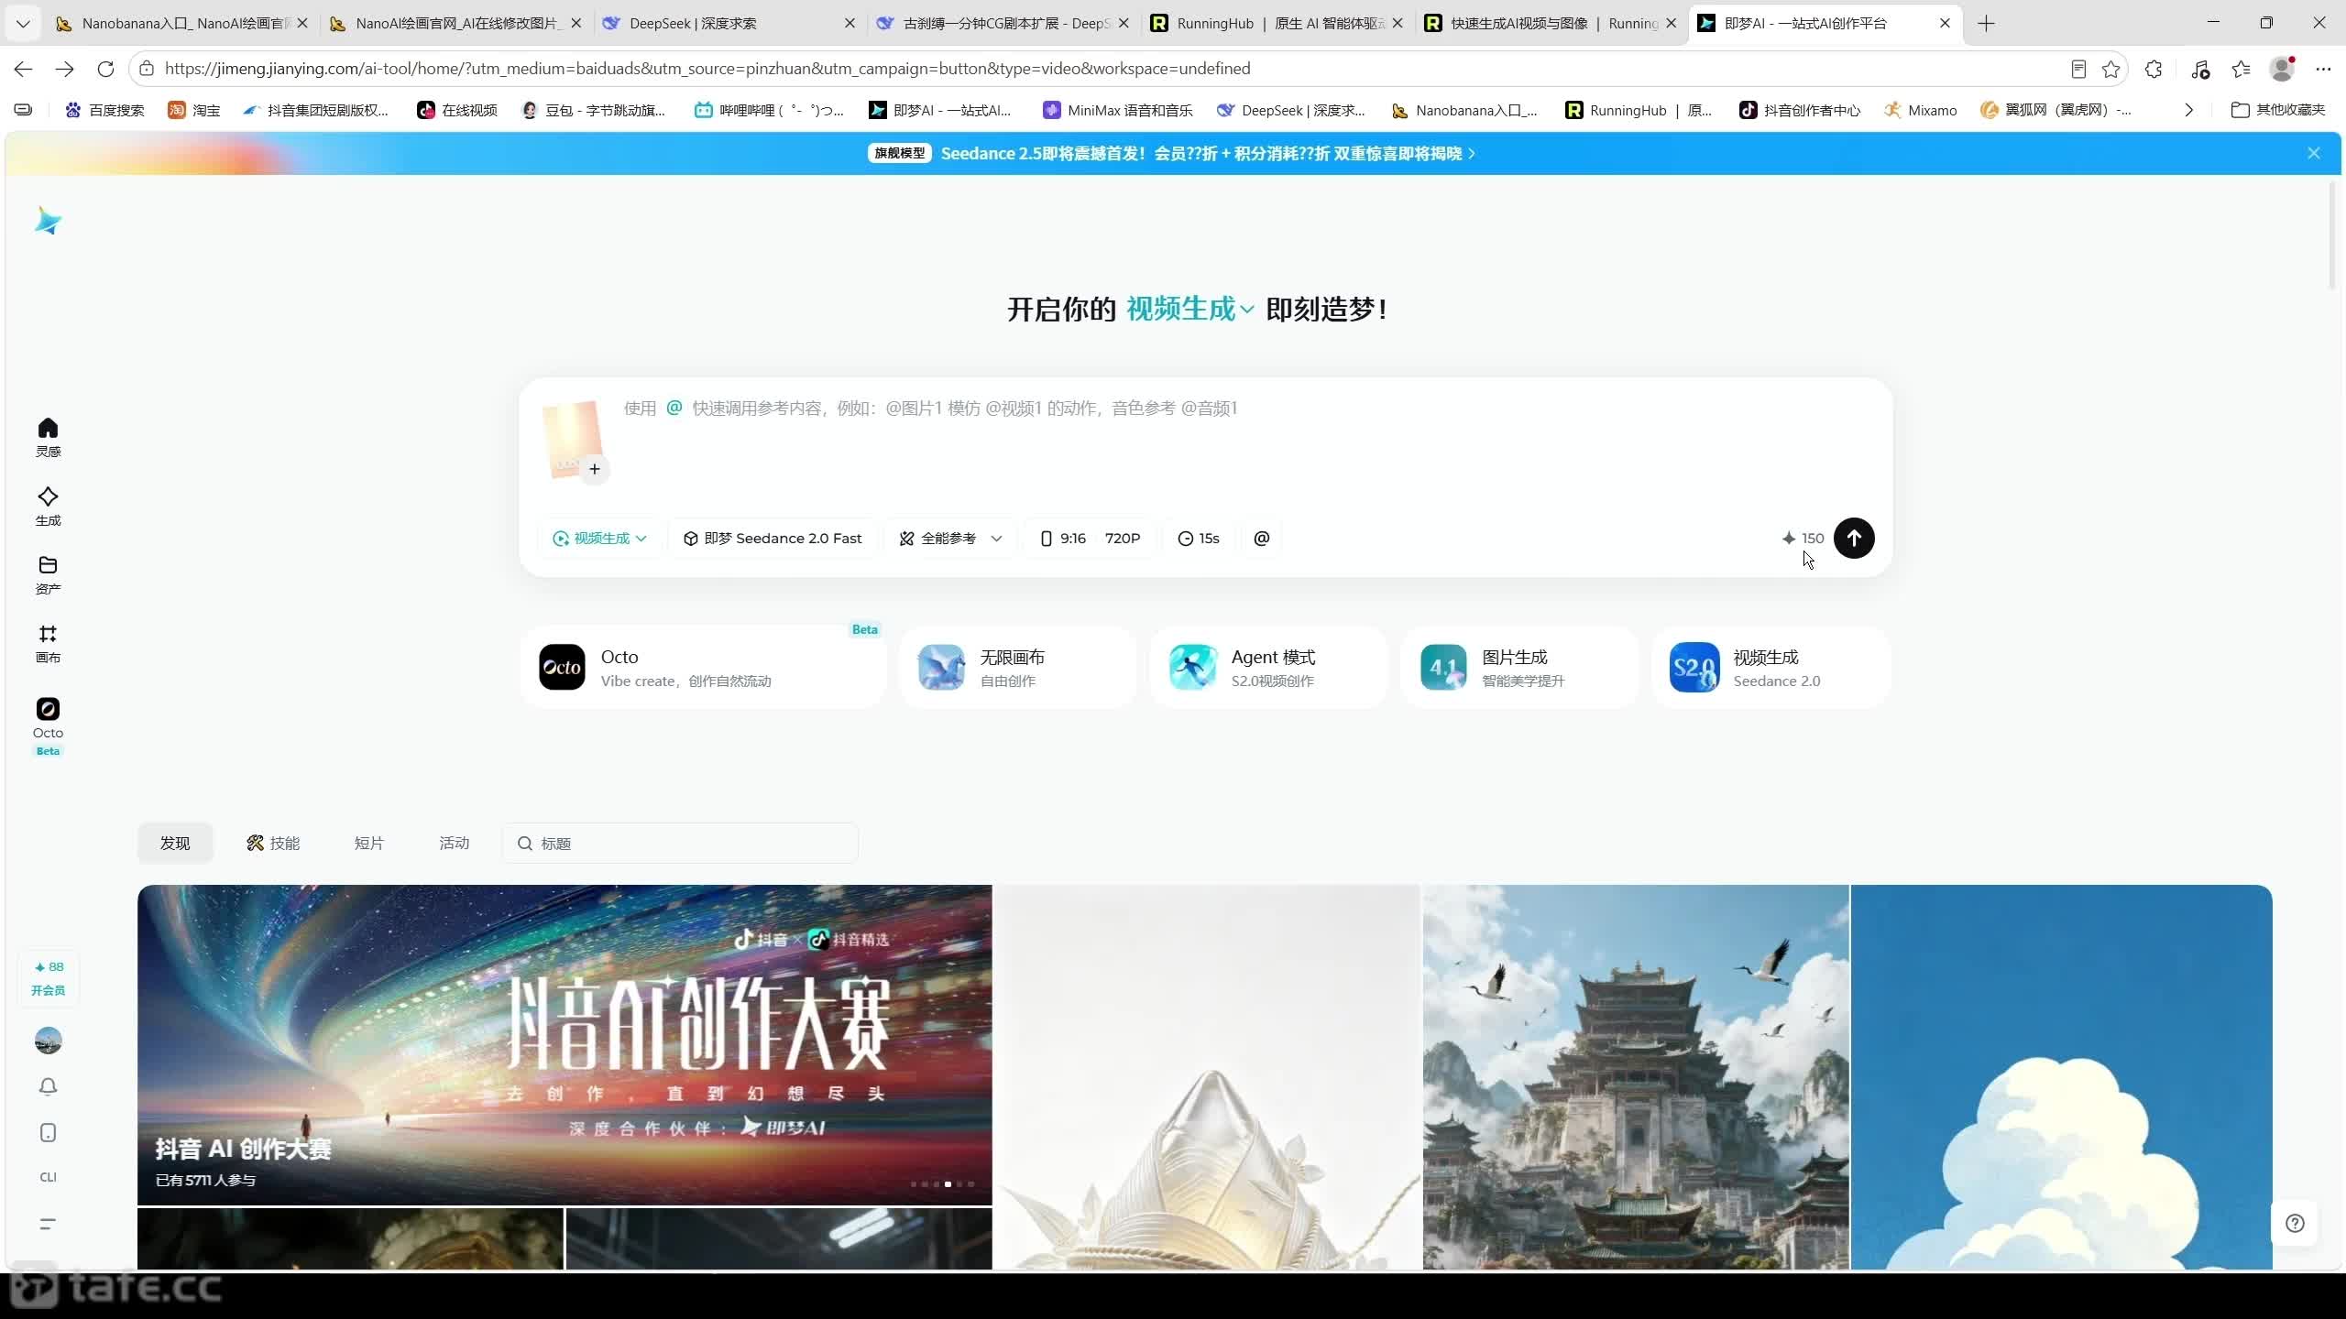Switch to the RunningHub 原生 AI 智能体 tab
The height and width of the screenshot is (1319, 2346).
click(x=1277, y=23)
